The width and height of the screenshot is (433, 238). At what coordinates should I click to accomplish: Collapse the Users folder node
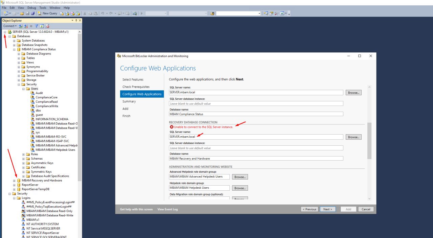point(23,89)
